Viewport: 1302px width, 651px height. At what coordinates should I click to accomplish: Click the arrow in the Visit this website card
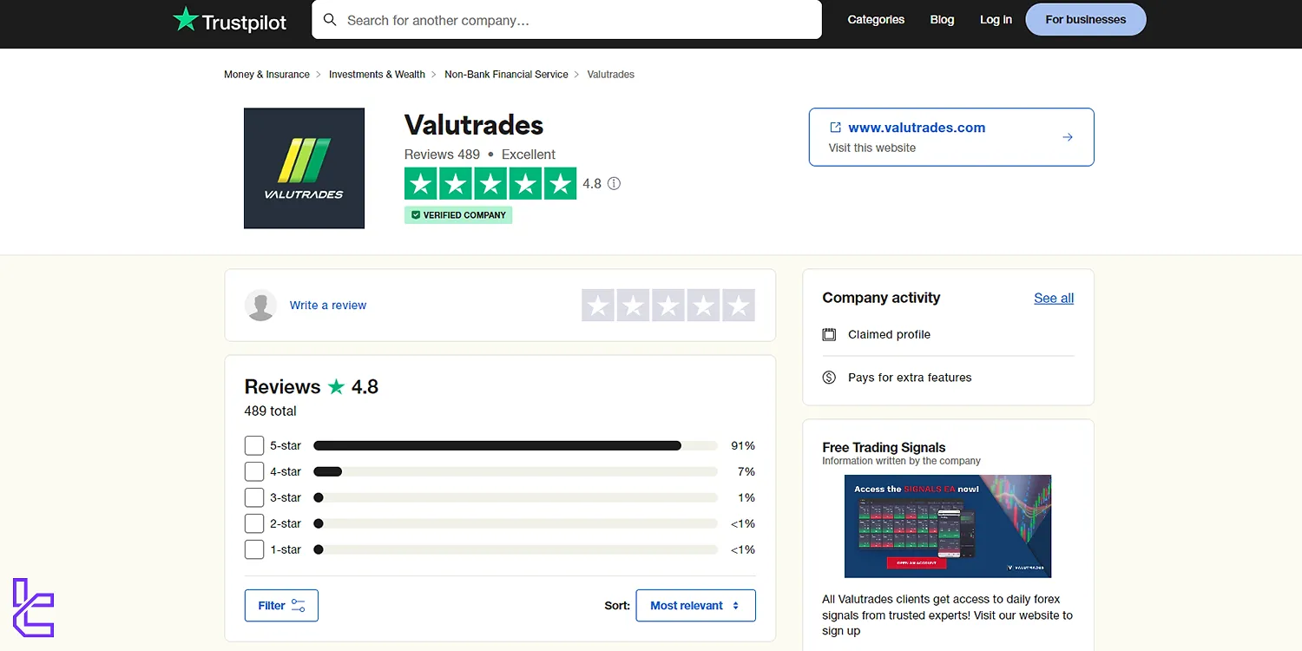[1068, 137]
